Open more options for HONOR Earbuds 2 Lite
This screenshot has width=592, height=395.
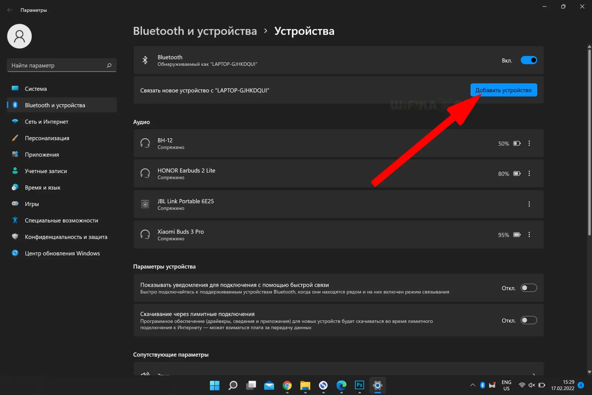coord(529,173)
